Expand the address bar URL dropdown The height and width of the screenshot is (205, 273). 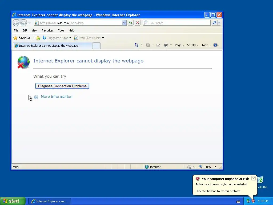pyautogui.click(x=124, y=23)
